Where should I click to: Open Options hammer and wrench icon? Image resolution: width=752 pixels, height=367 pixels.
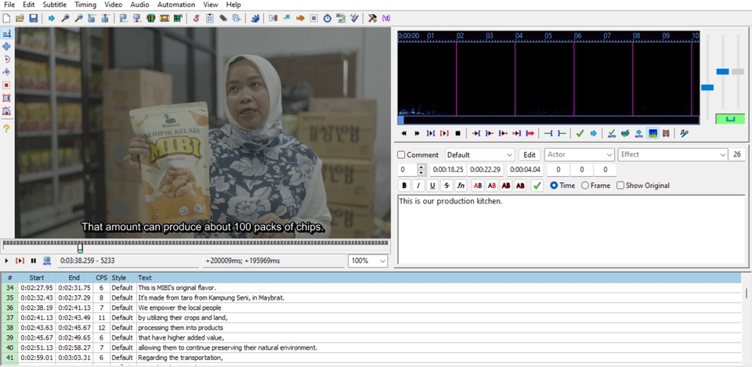(372, 18)
